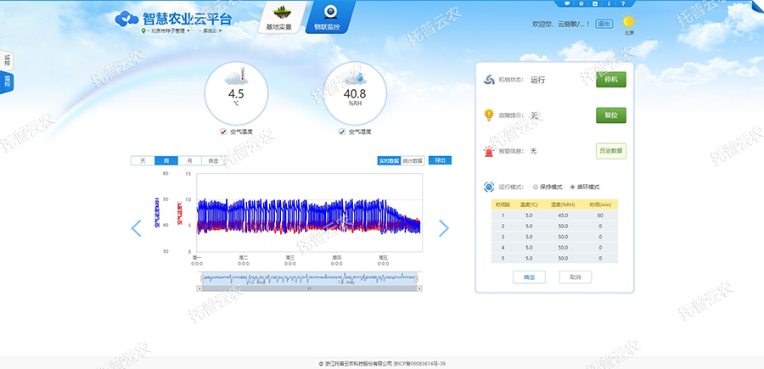Click the red alarm siren icon

tap(488, 151)
